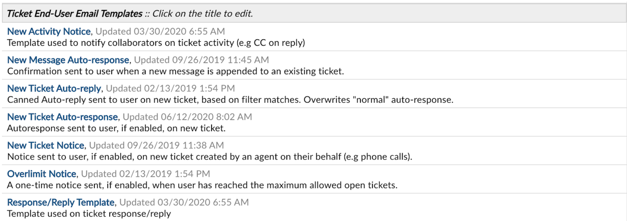
Task: Edit the New Ticket Notice template
Action: click(45, 145)
